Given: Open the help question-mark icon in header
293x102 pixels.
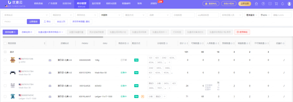Looking at the screenshot, I should tap(263, 4).
